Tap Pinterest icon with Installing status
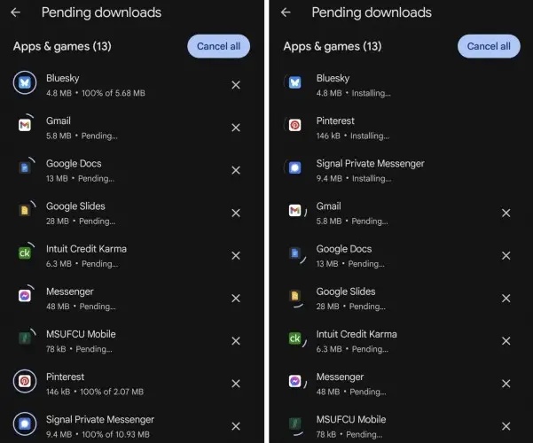The image size is (533, 443). click(x=295, y=126)
